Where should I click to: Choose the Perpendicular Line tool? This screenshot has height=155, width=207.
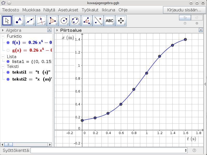(41, 21)
